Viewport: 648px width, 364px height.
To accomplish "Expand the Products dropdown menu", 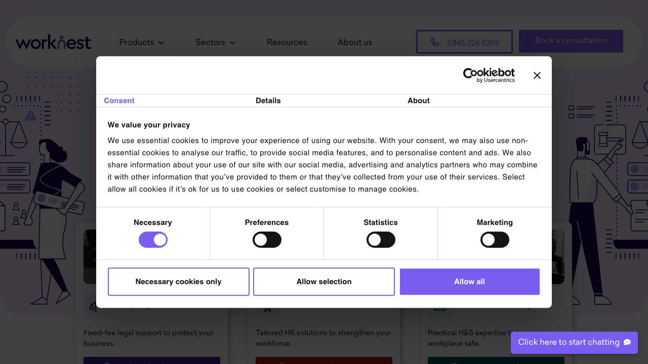I will pos(142,42).
